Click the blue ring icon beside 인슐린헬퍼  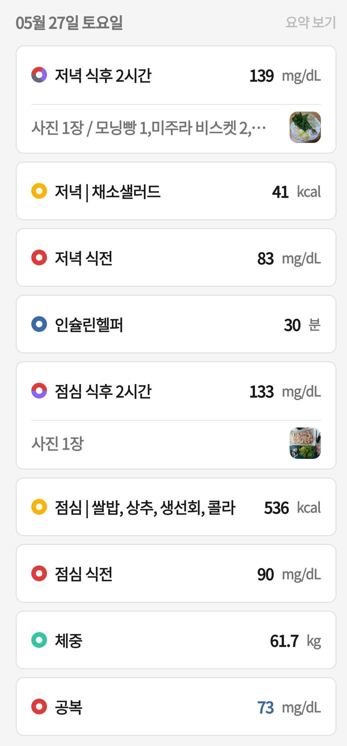[x=39, y=324]
